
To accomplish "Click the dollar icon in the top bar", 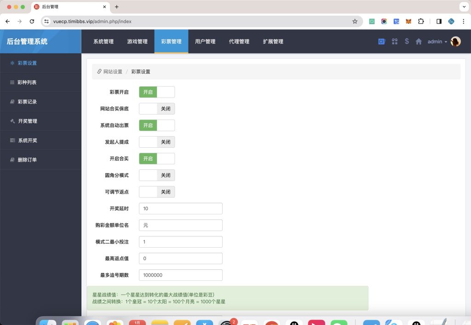I will click(x=406, y=41).
